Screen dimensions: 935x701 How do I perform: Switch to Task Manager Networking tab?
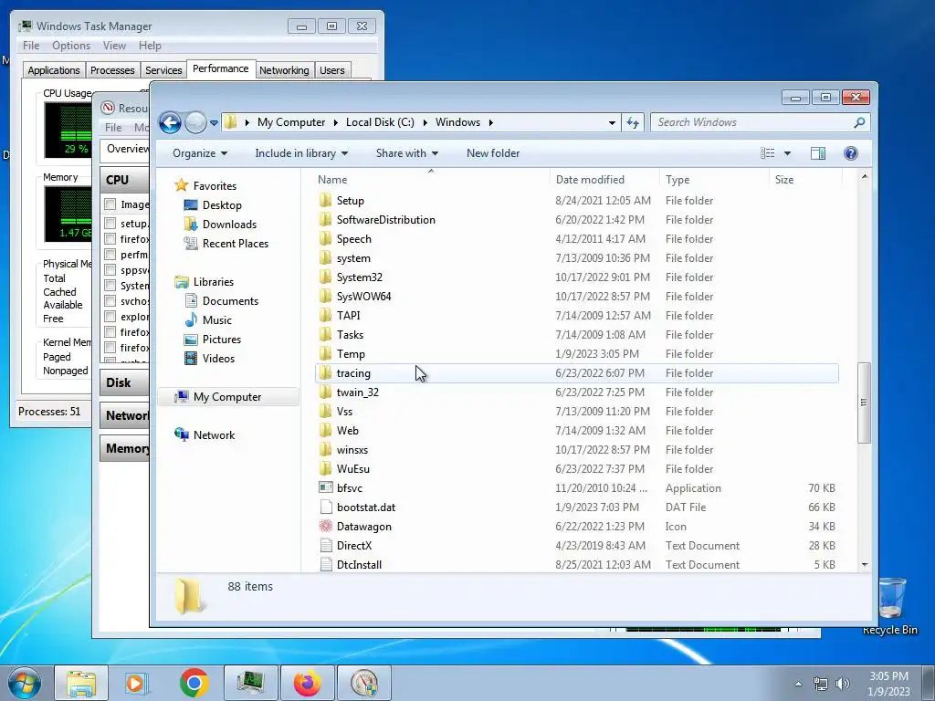click(285, 70)
